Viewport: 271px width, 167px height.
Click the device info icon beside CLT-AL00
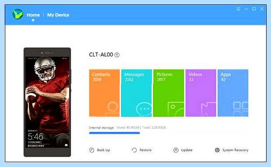tap(117, 55)
